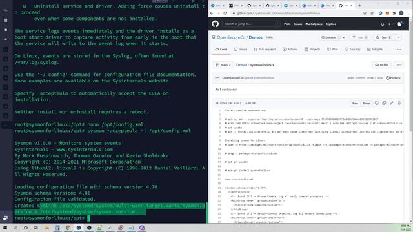Open GitHub notifications bell
Viewport: 413px width, 232px height.
382,24
